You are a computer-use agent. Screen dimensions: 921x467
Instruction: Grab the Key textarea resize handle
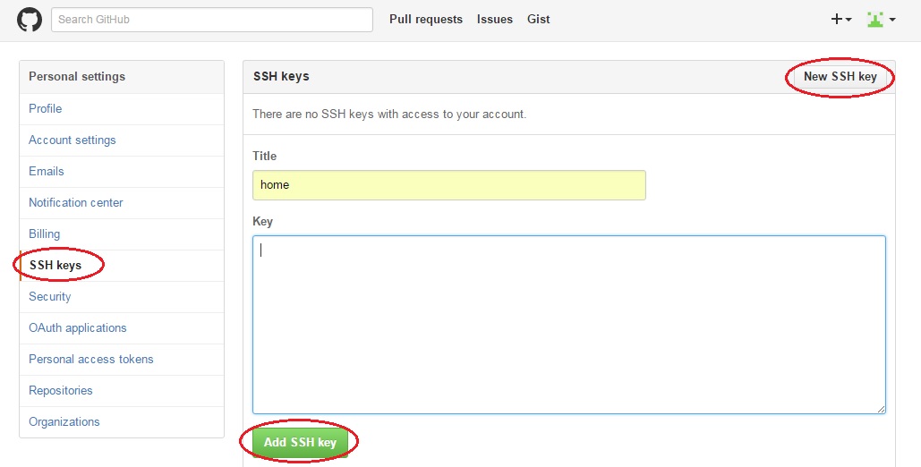click(x=882, y=409)
